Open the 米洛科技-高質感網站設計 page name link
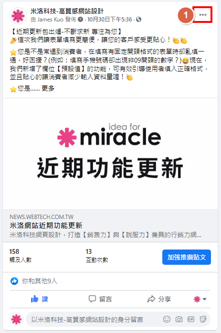Viewport: 221px width, 333px height. click(x=67, y=11)
